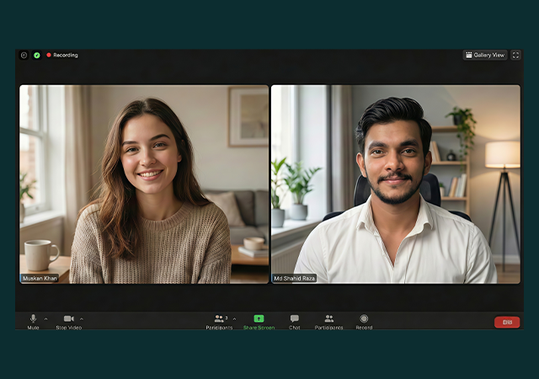Select Muskan Khan's video tile
This screenshot has height=379, width=539.
point(144,184)
